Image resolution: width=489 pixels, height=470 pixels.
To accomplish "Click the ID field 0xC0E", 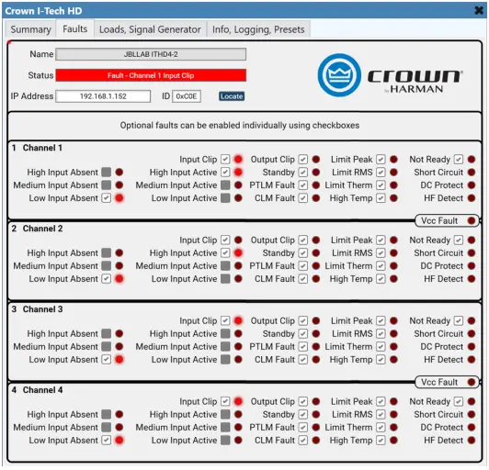I will point(187,96).
